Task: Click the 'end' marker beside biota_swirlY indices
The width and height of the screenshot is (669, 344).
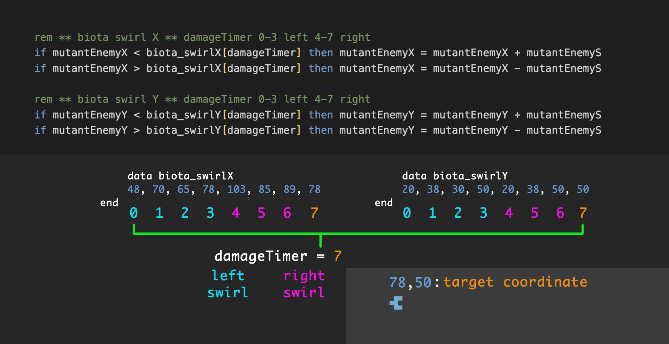Action: [x=384, y=203]
